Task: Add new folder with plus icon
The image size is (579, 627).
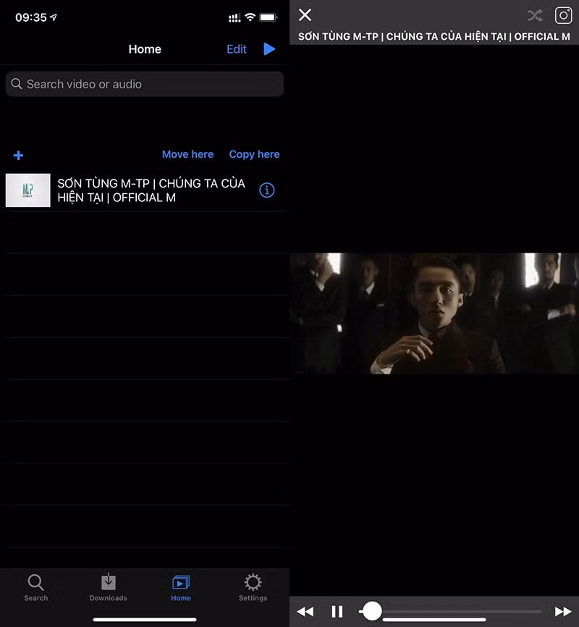Action: pyautogui.click(x=18, y=155)
